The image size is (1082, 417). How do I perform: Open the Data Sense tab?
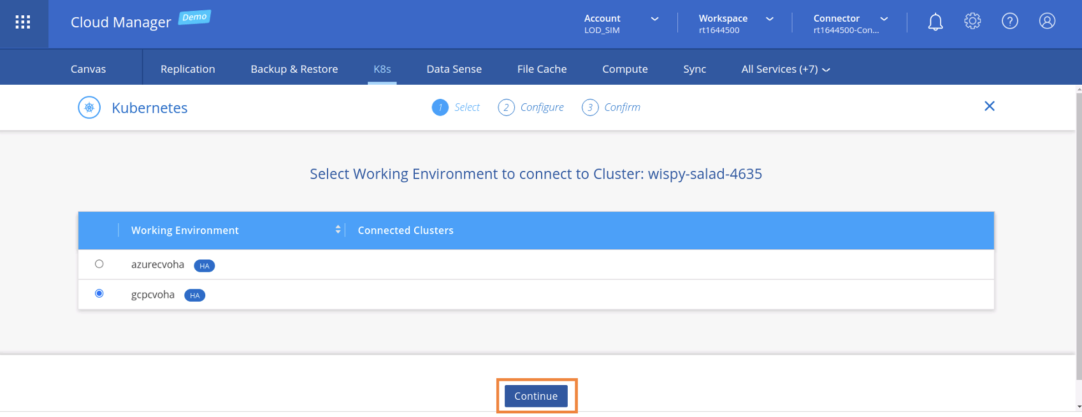(454, 69)
